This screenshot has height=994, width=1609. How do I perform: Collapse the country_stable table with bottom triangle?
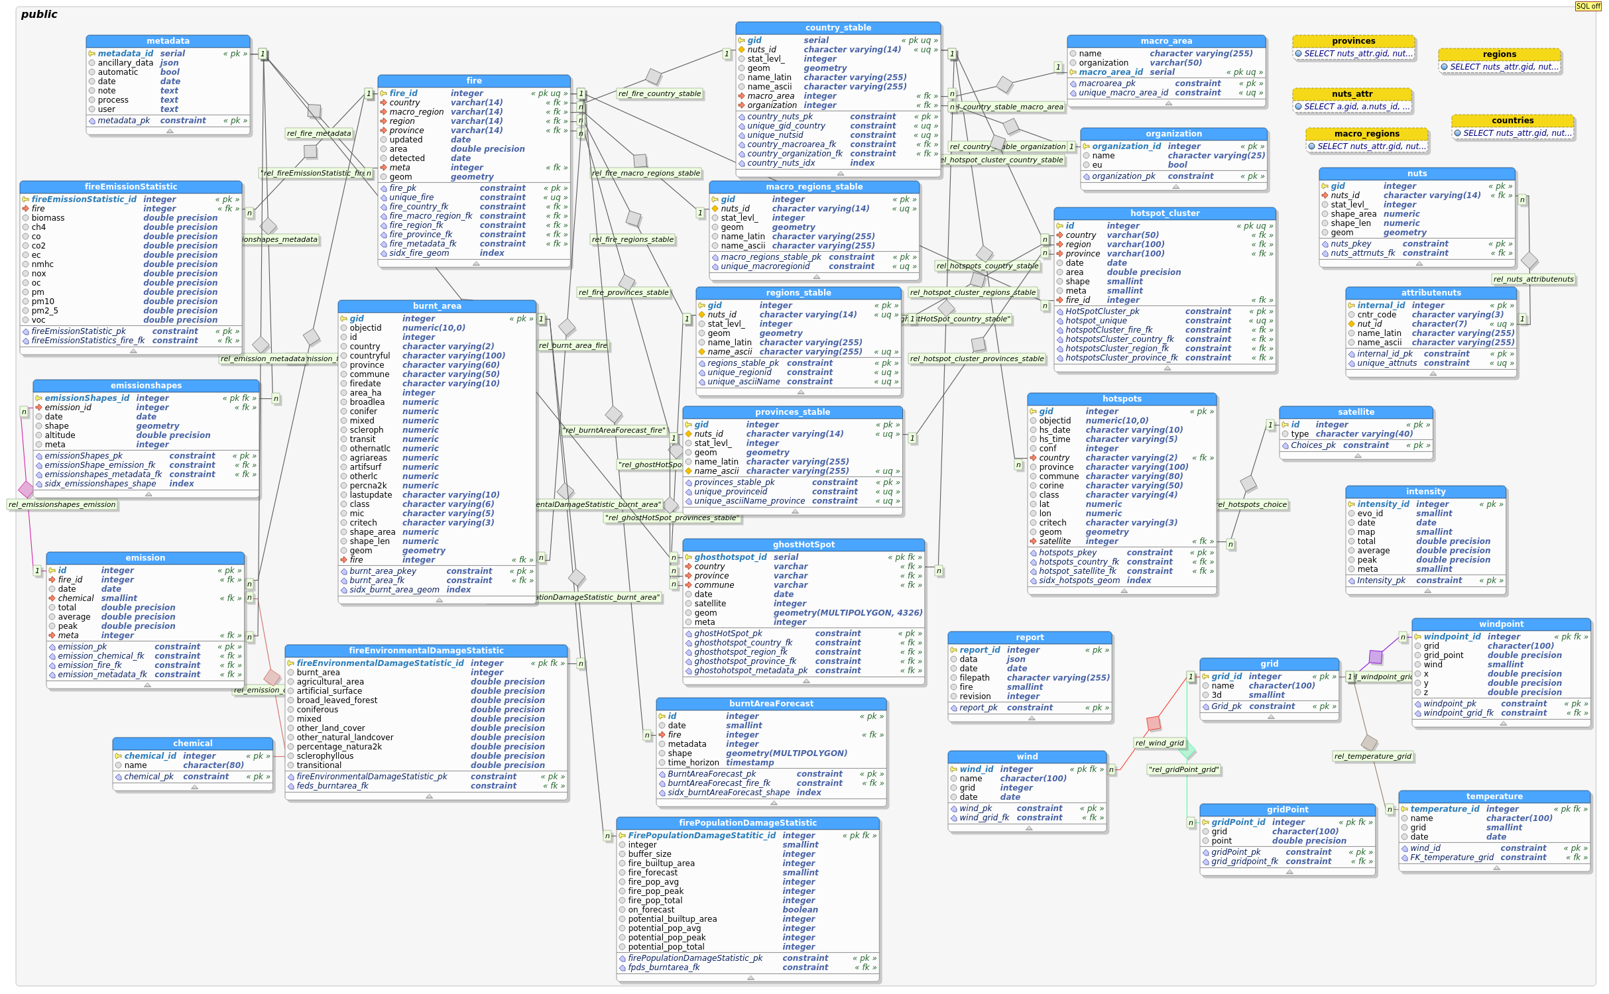(x=840, y=174)
